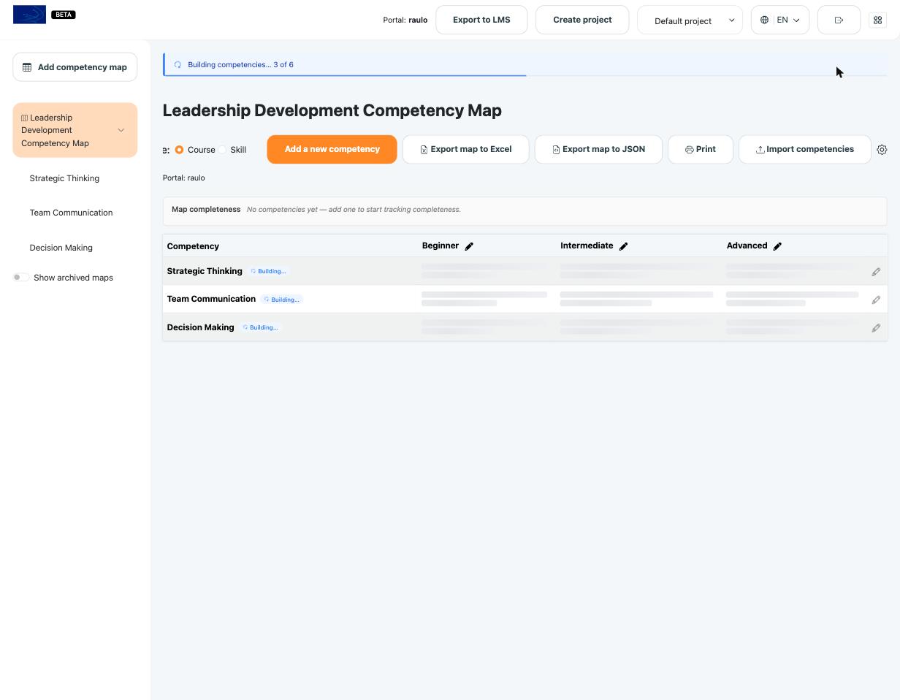
Task: Click the Map completeness label
Action: pos(206,209)
